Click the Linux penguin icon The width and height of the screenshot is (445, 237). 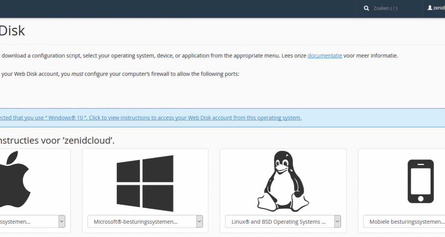pyautogui.click(x=283, y=181)
